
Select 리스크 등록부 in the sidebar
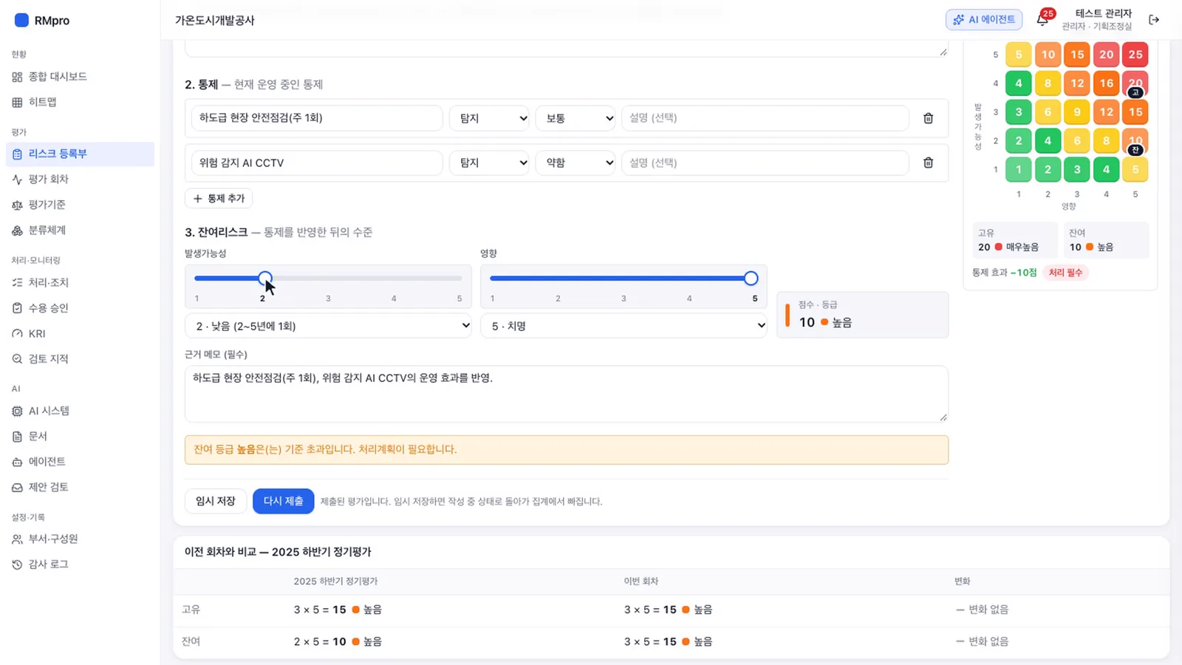click(x=80, y=154)
